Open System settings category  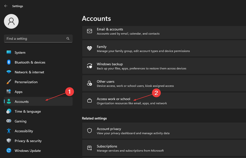(x=38, y=53)
